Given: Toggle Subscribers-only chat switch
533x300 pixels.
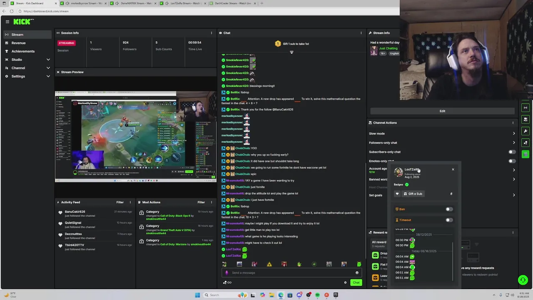Looking at the screenshot, I should (512, 152).
